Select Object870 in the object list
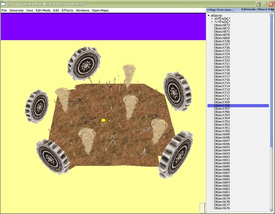The height and width of the screenshot is (214, 275). 222,35
